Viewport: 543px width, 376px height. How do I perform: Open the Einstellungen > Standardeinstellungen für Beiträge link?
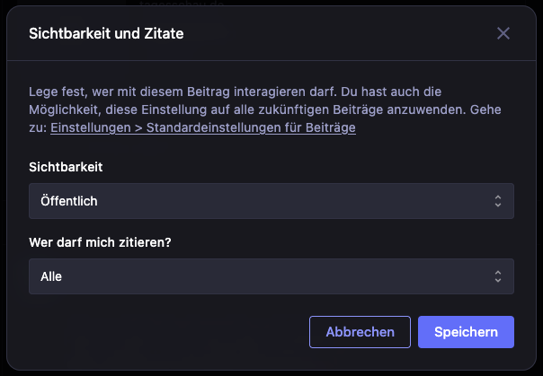click(203, 127)
